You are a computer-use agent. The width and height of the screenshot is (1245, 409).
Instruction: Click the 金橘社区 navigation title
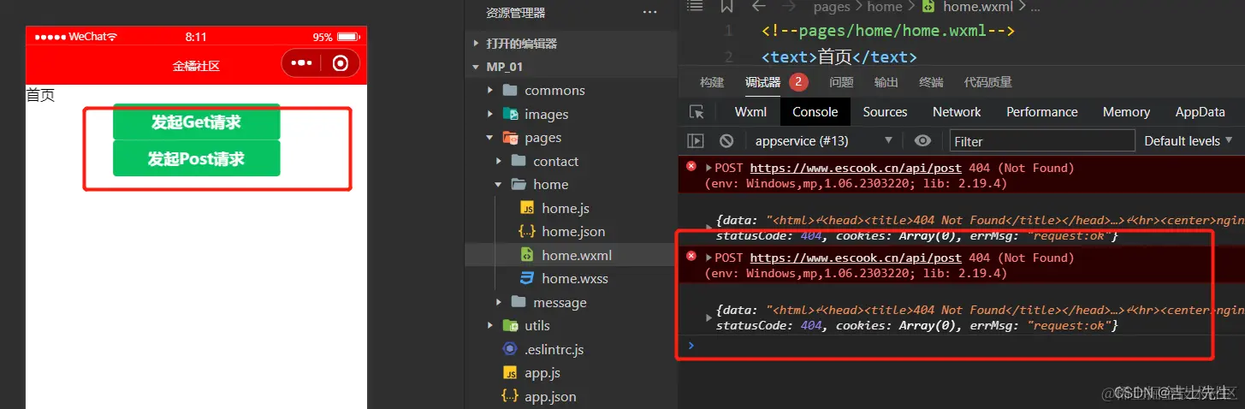(196, 65)
